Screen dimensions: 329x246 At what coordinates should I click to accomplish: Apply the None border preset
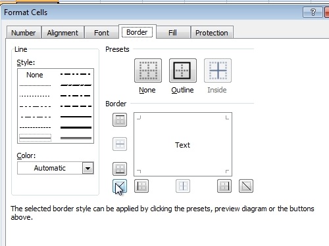click(148, 70)
